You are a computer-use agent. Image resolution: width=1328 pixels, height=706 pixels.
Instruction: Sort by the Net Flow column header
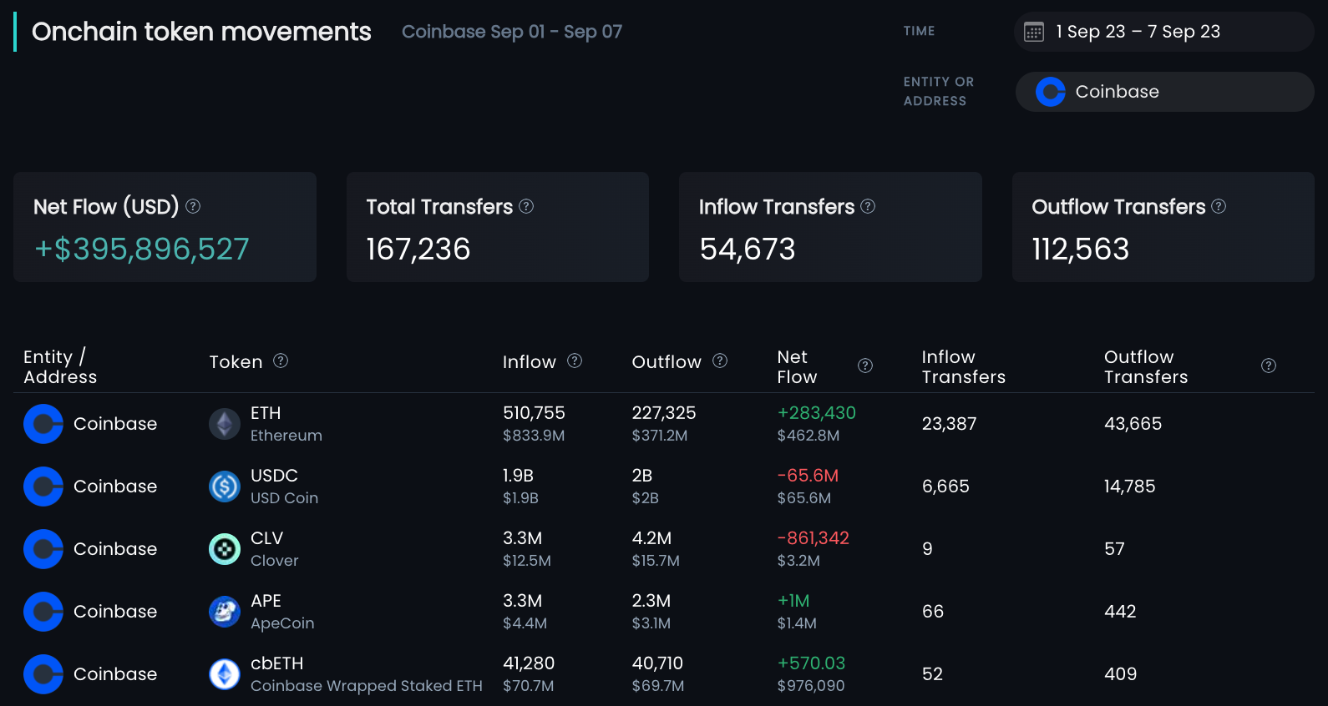click(x=797, y=367)
